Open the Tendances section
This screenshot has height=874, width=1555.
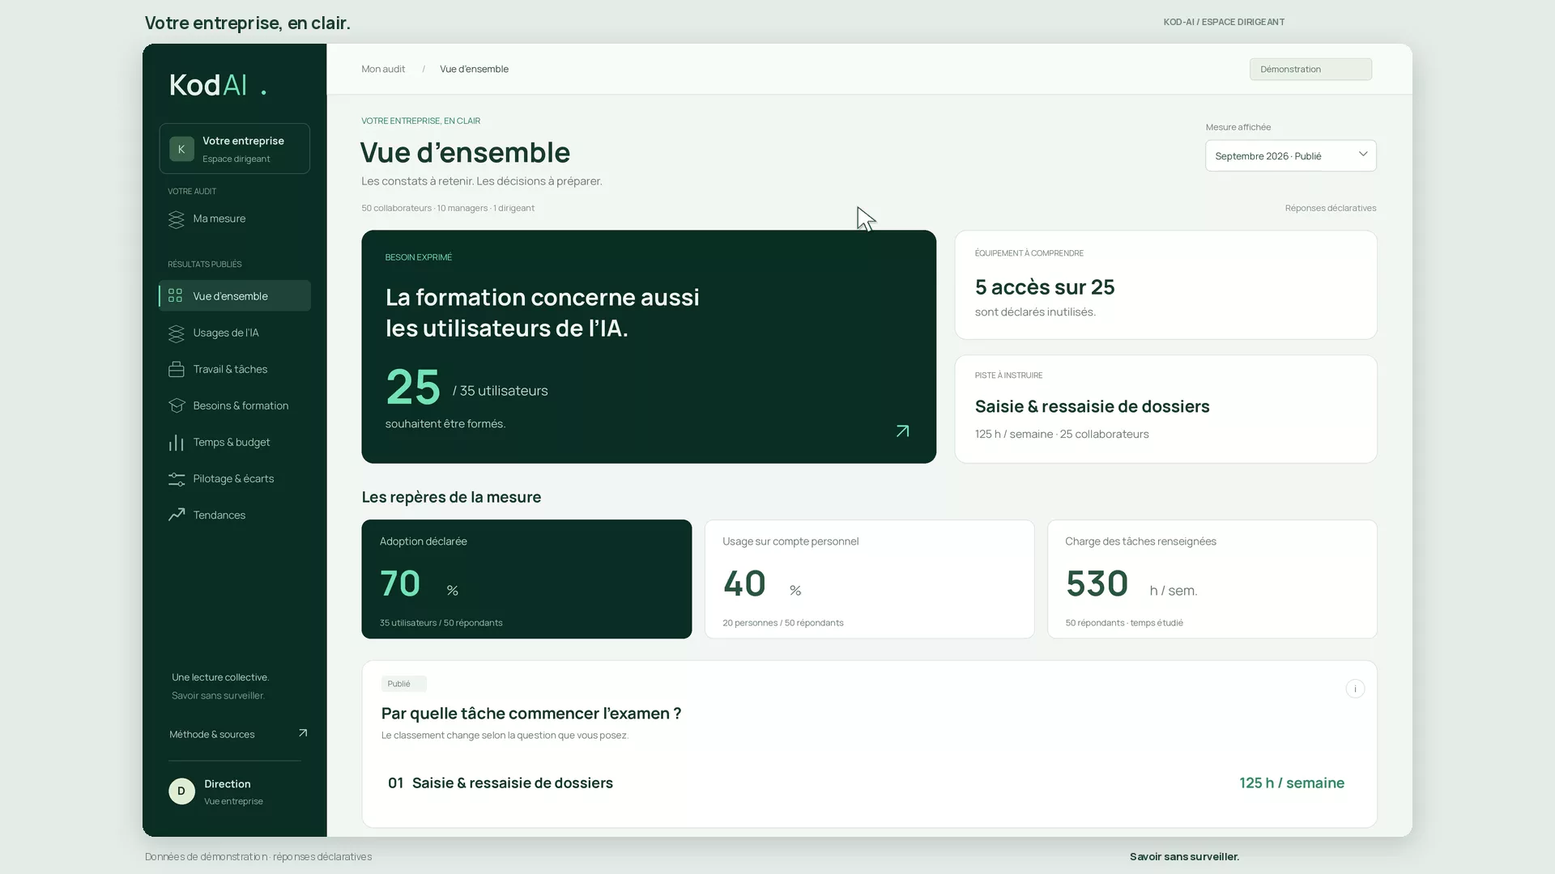pos(234,515)
